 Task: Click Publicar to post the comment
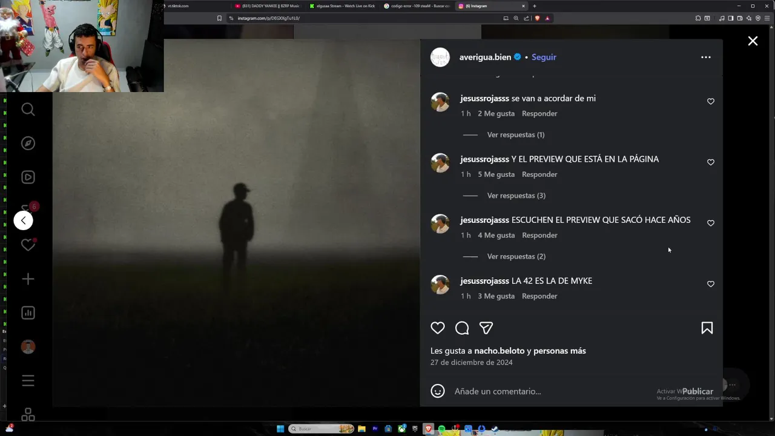point(697,391)
